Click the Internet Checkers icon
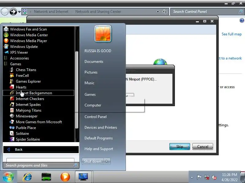Screen dimensions: 245x183 (12, 99)
